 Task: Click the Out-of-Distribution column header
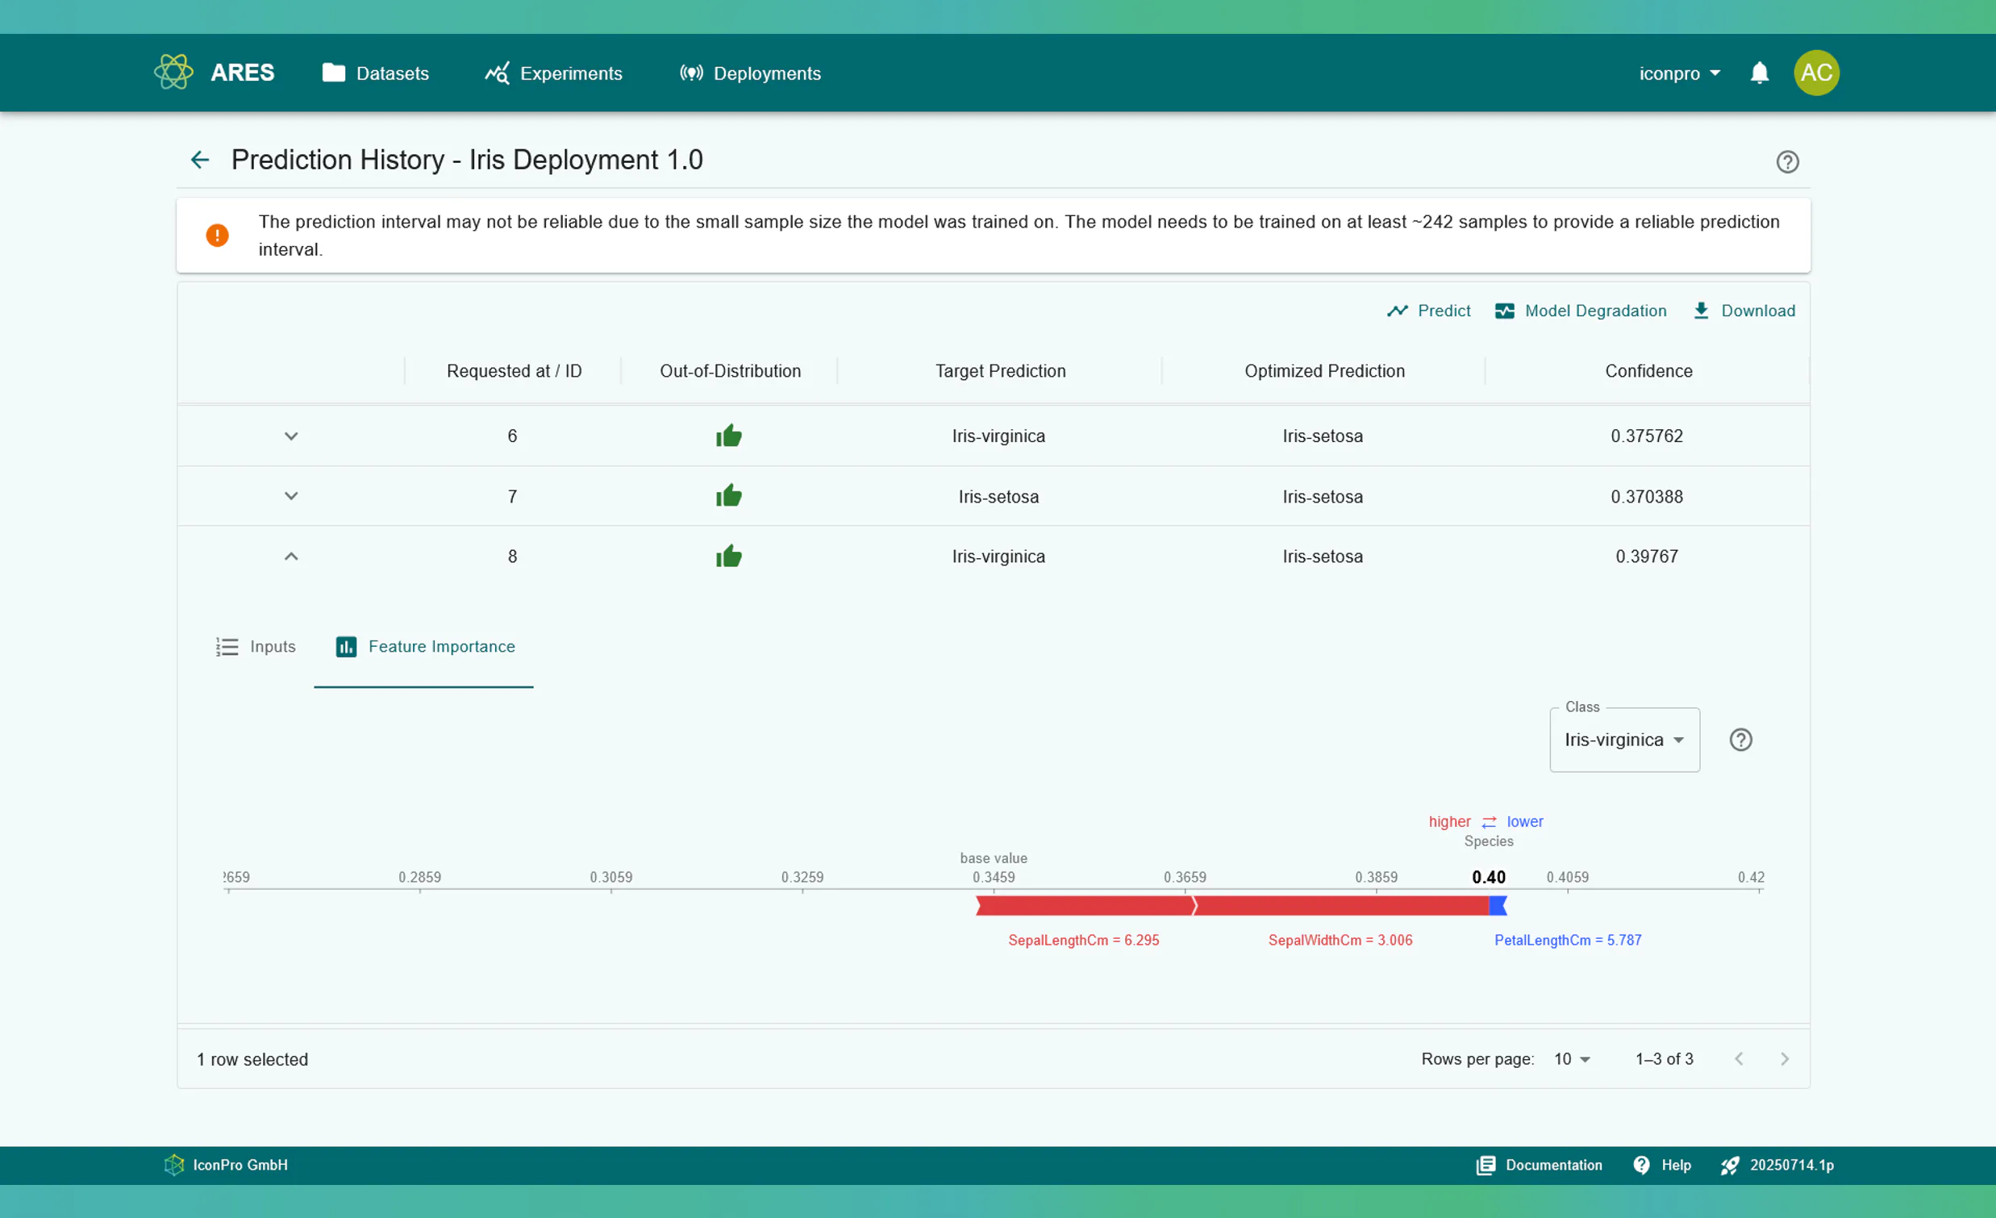[730, 371]
